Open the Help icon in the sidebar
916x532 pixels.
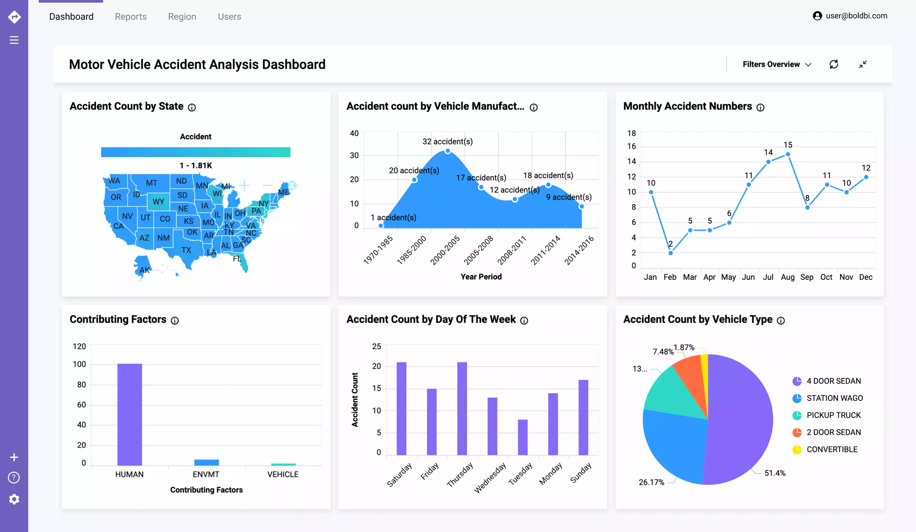click(x=14, y=478)
